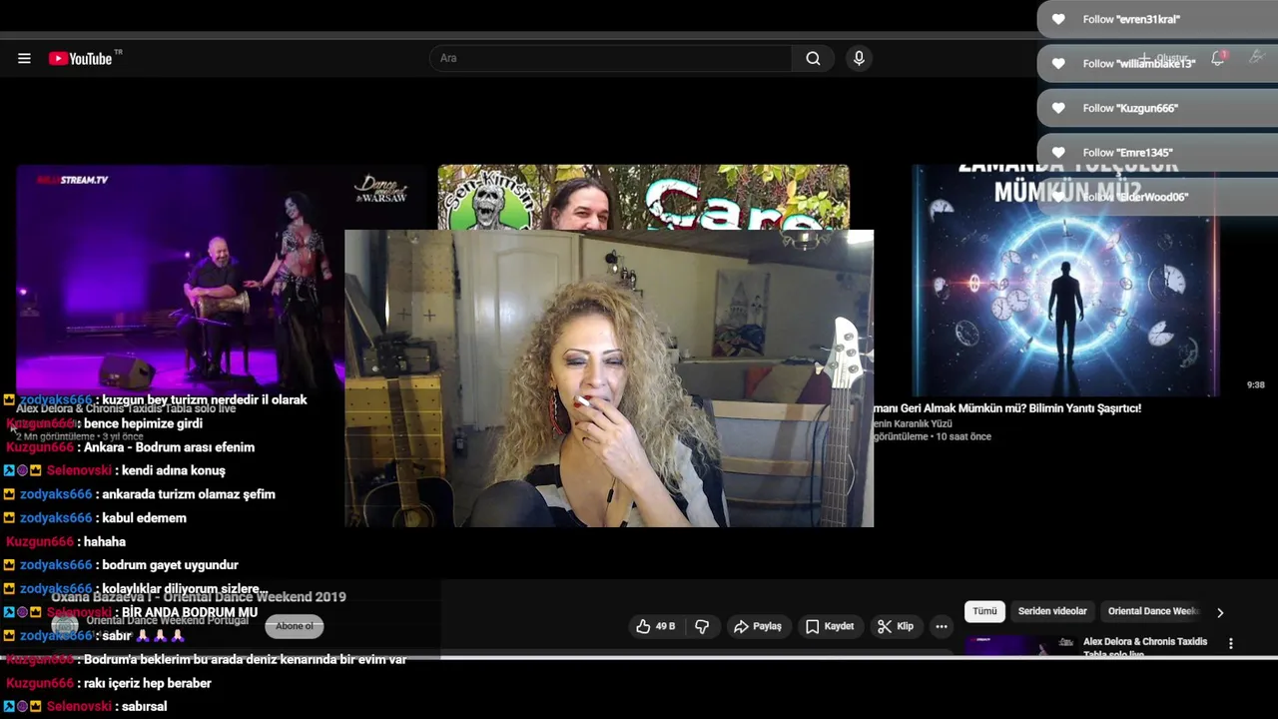Click chat message 'hahaha' by Kuzgun666
Screen dimensions: 1278x719
[x=105, y=542]
